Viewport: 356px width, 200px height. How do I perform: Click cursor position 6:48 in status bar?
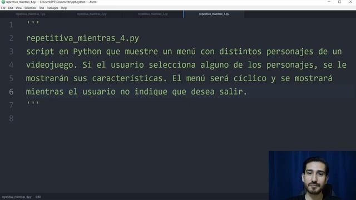point(38,197)
